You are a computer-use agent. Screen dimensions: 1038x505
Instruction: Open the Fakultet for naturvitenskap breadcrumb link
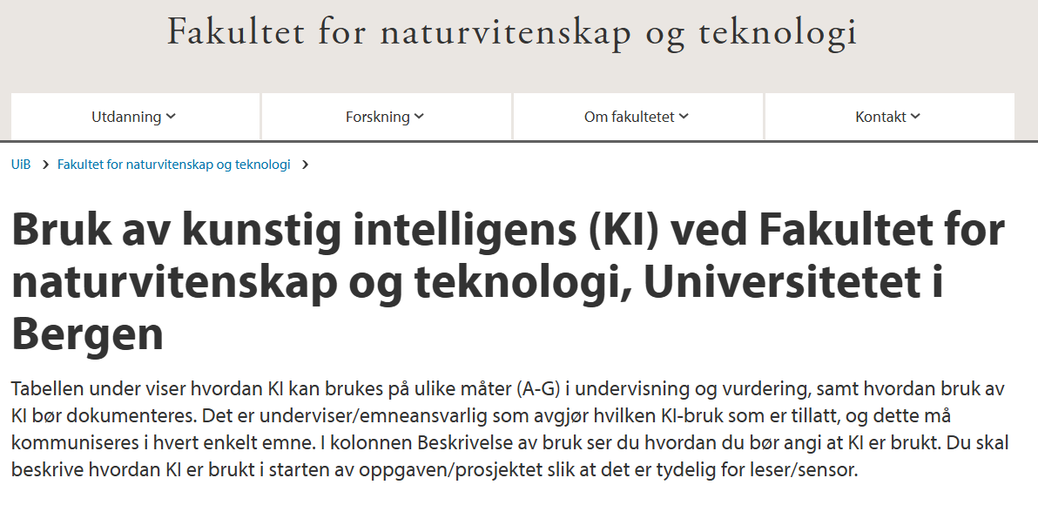coord(174,164)
